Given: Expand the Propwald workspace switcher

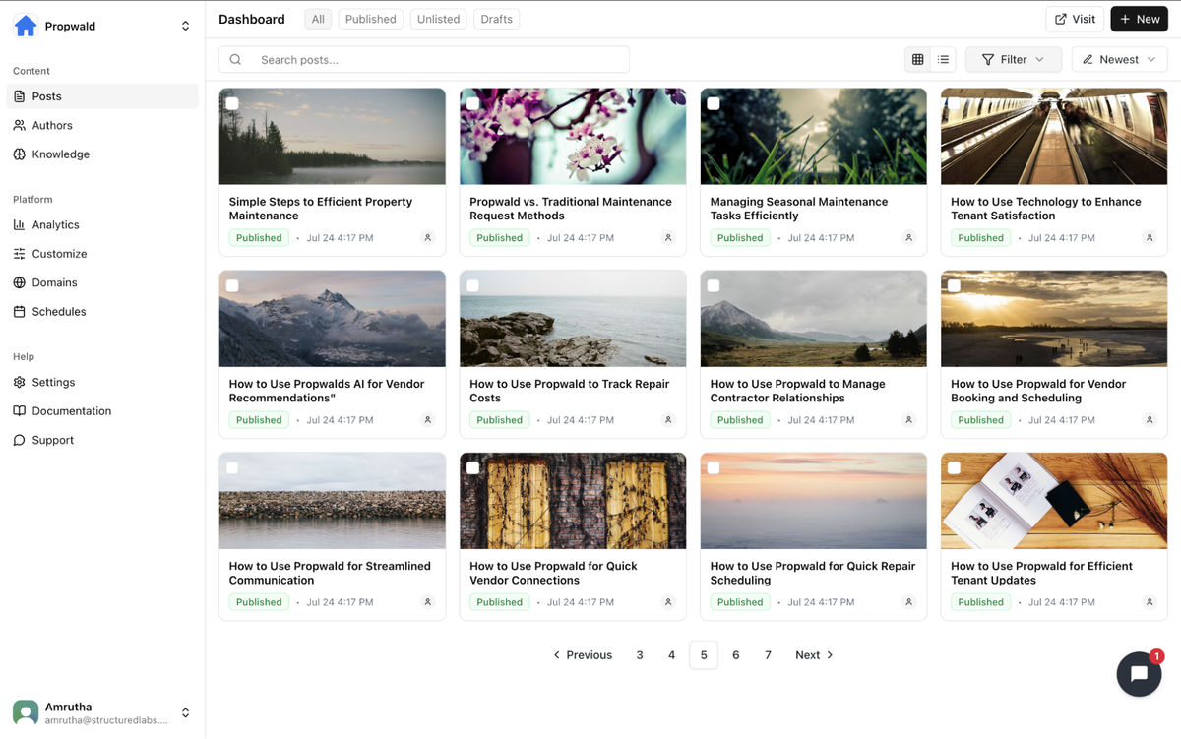Looking at the screenshot, I should [185, 26].
